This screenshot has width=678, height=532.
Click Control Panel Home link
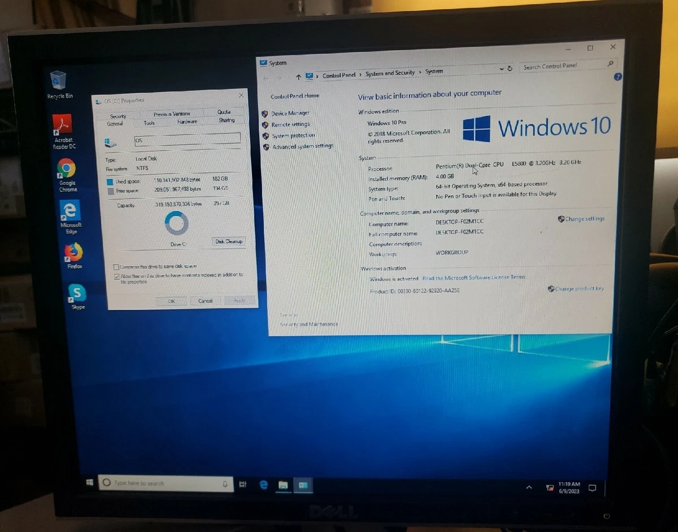point(294,96)
